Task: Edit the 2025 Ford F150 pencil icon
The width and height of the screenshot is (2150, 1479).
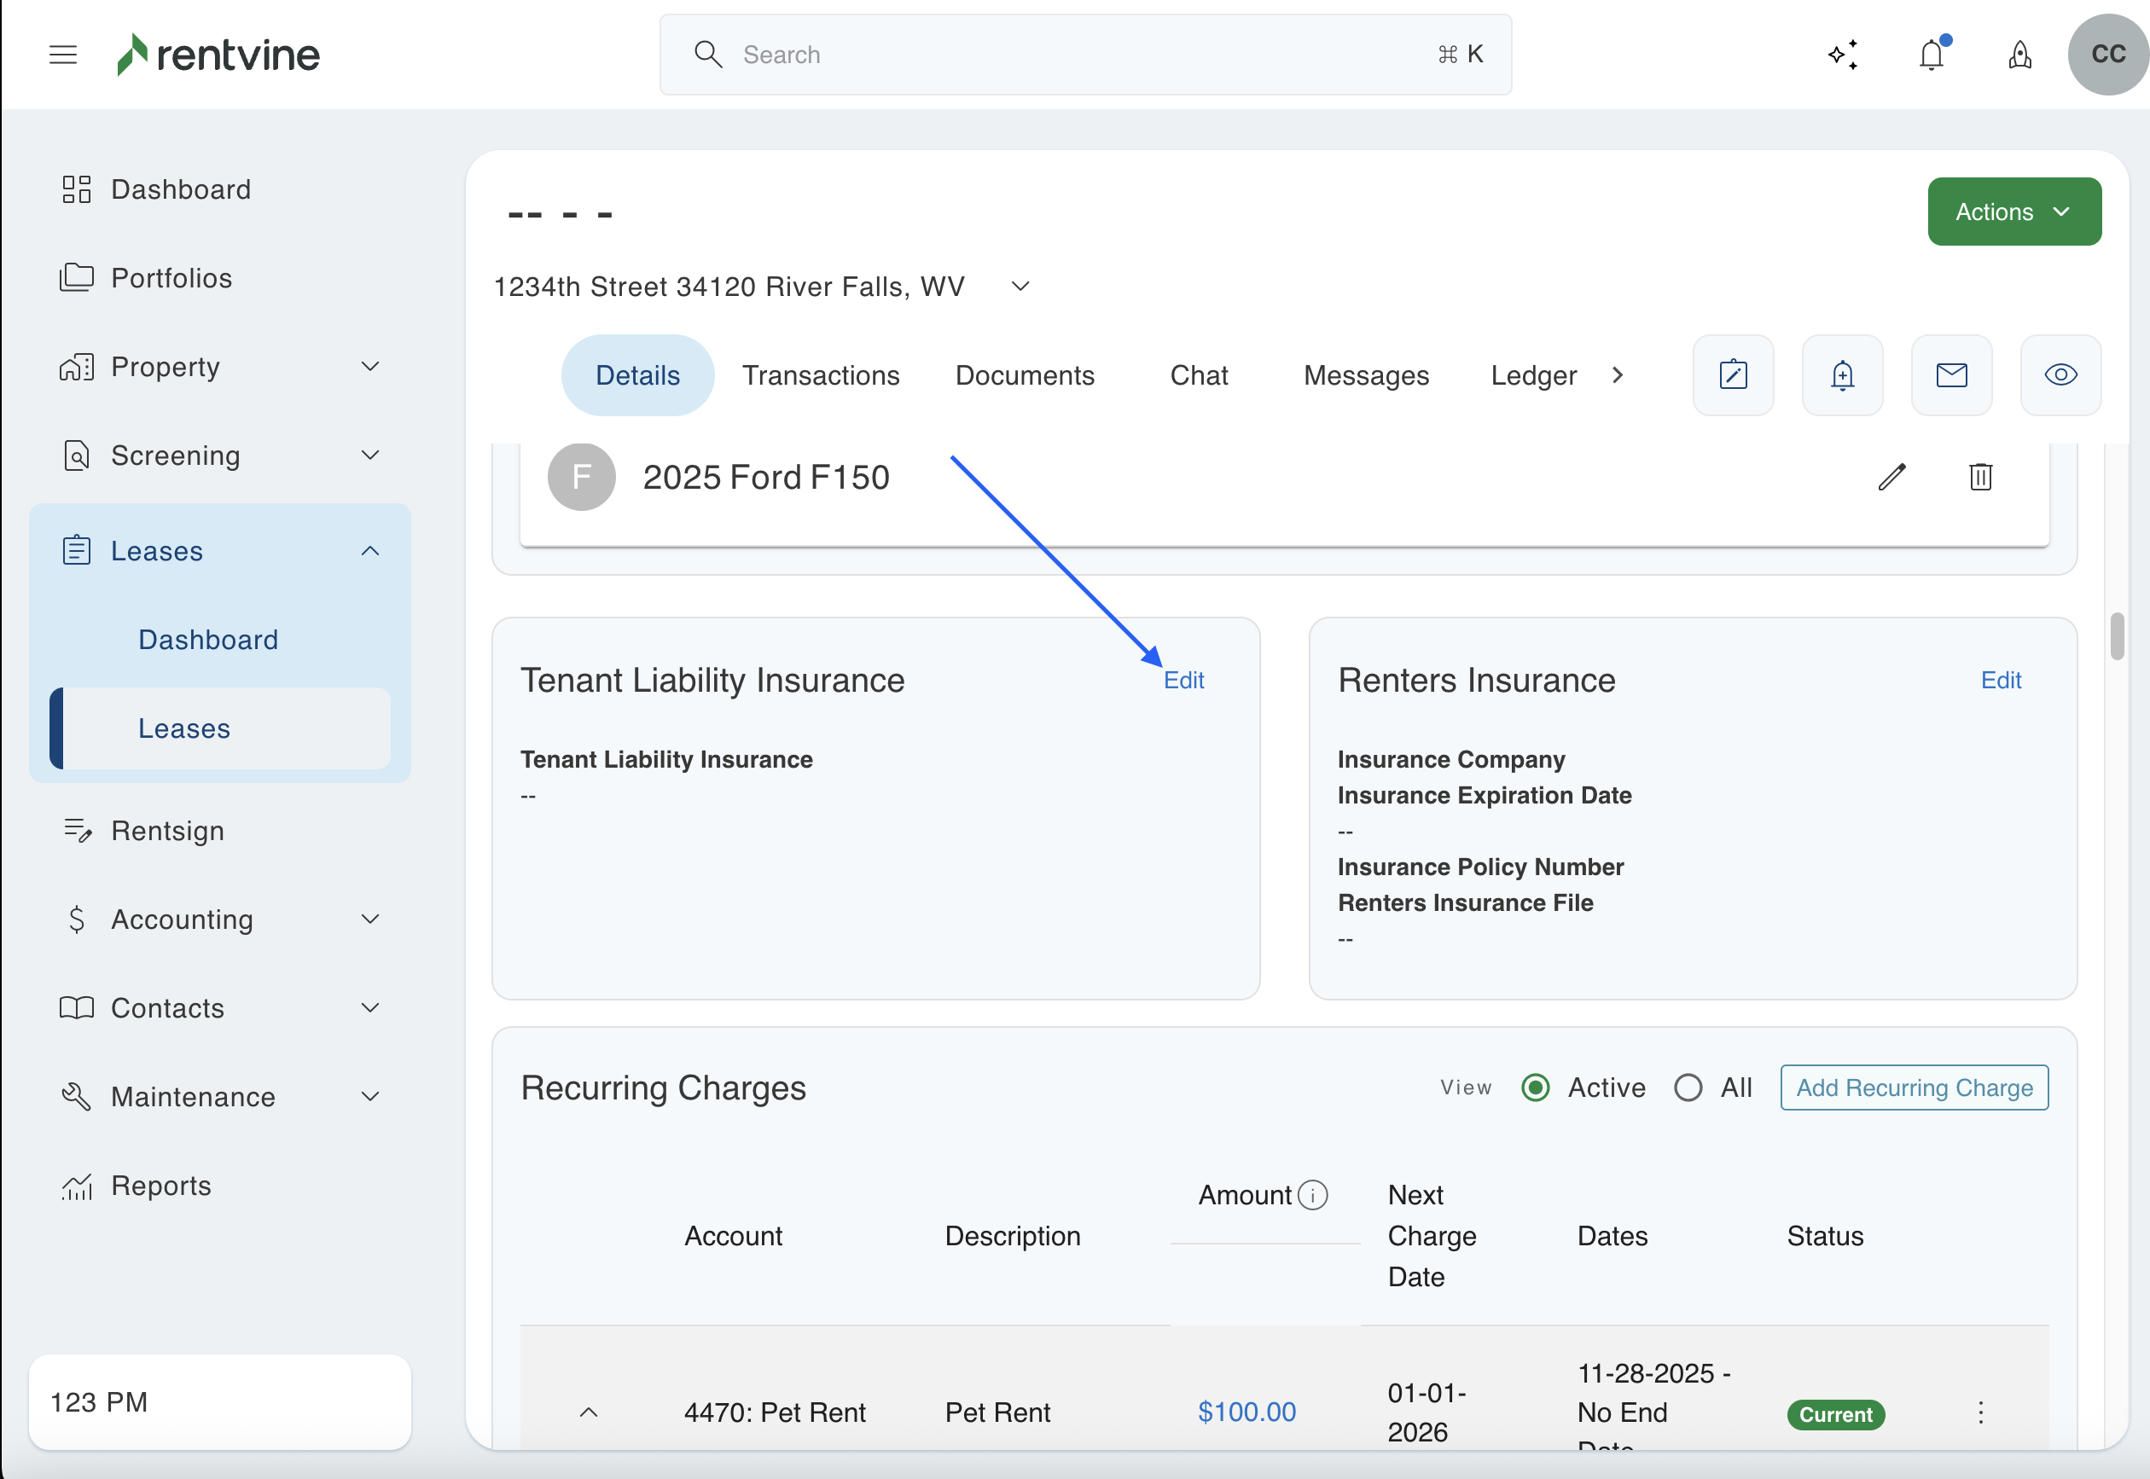Action: [1891, 478]
